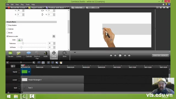Viewport: 176px width, 99px height.
Task: Click the timeline Redo icon
Action: (x=43, y=63)
